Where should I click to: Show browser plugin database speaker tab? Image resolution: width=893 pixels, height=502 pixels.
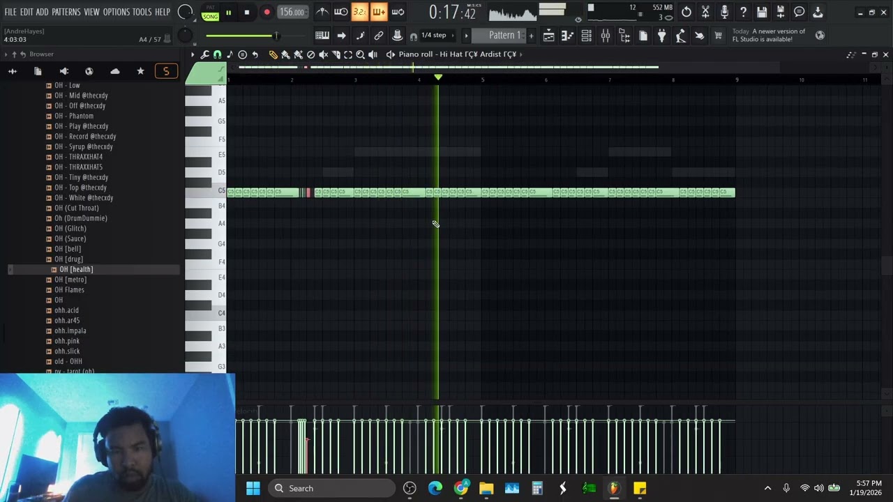tap(63, 71)
